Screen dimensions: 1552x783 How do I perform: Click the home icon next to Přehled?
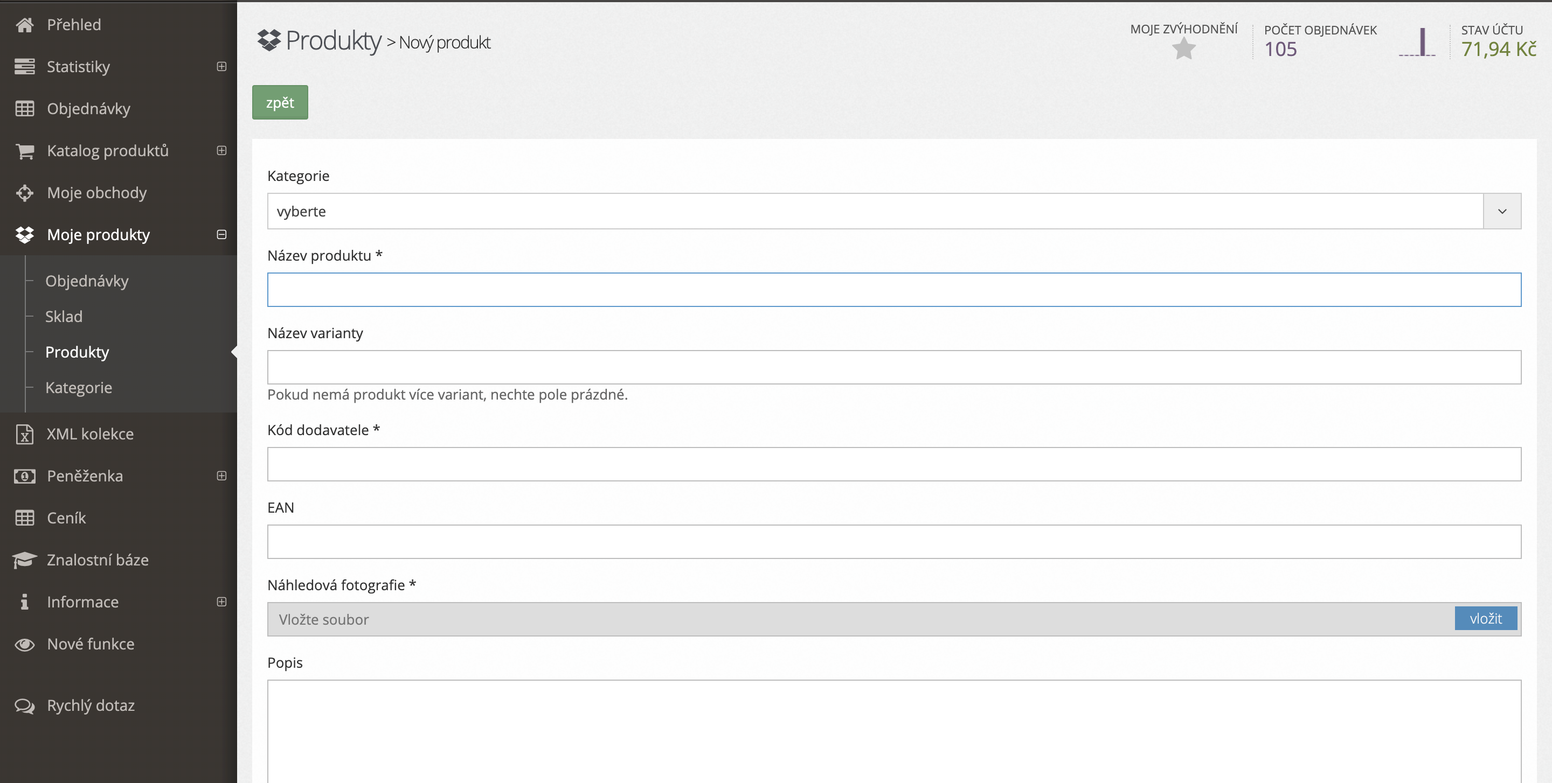(x=25, y=25)
